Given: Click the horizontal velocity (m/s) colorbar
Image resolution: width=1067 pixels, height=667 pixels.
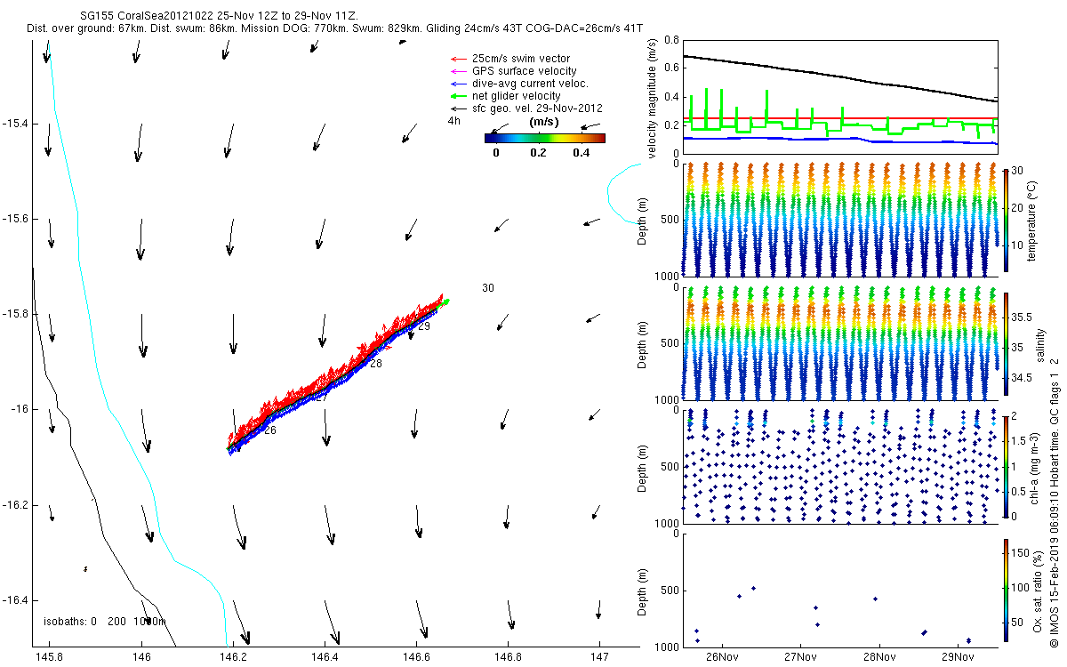Looking at the screenshot, I should coord(545,138).
